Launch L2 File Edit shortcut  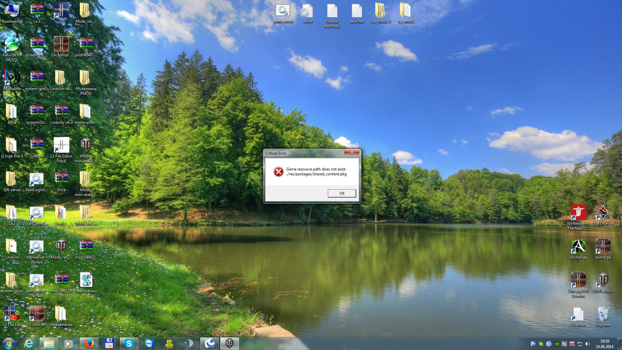12,317
